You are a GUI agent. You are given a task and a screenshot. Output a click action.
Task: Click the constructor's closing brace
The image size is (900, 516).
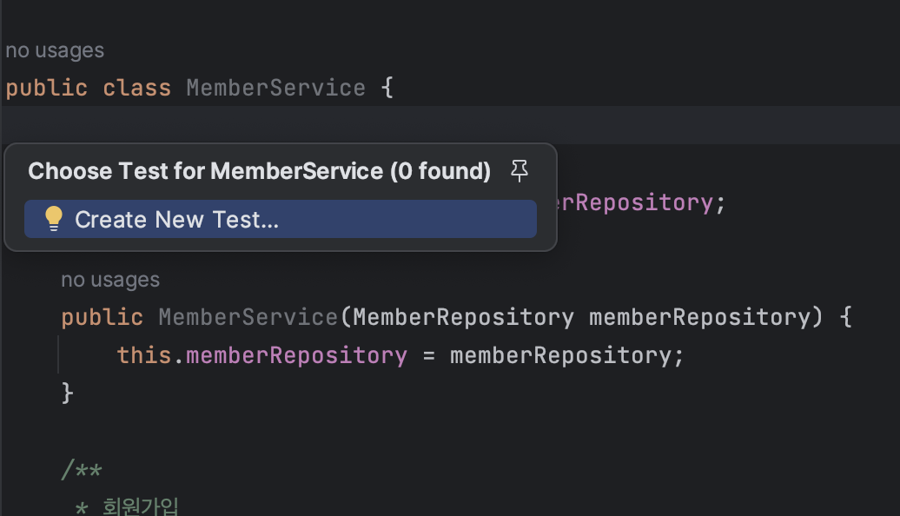(x=67, y=394)
